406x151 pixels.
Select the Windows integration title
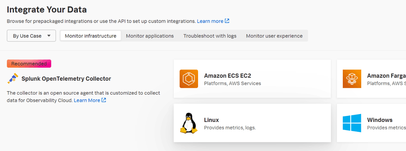tap(380, 120)
